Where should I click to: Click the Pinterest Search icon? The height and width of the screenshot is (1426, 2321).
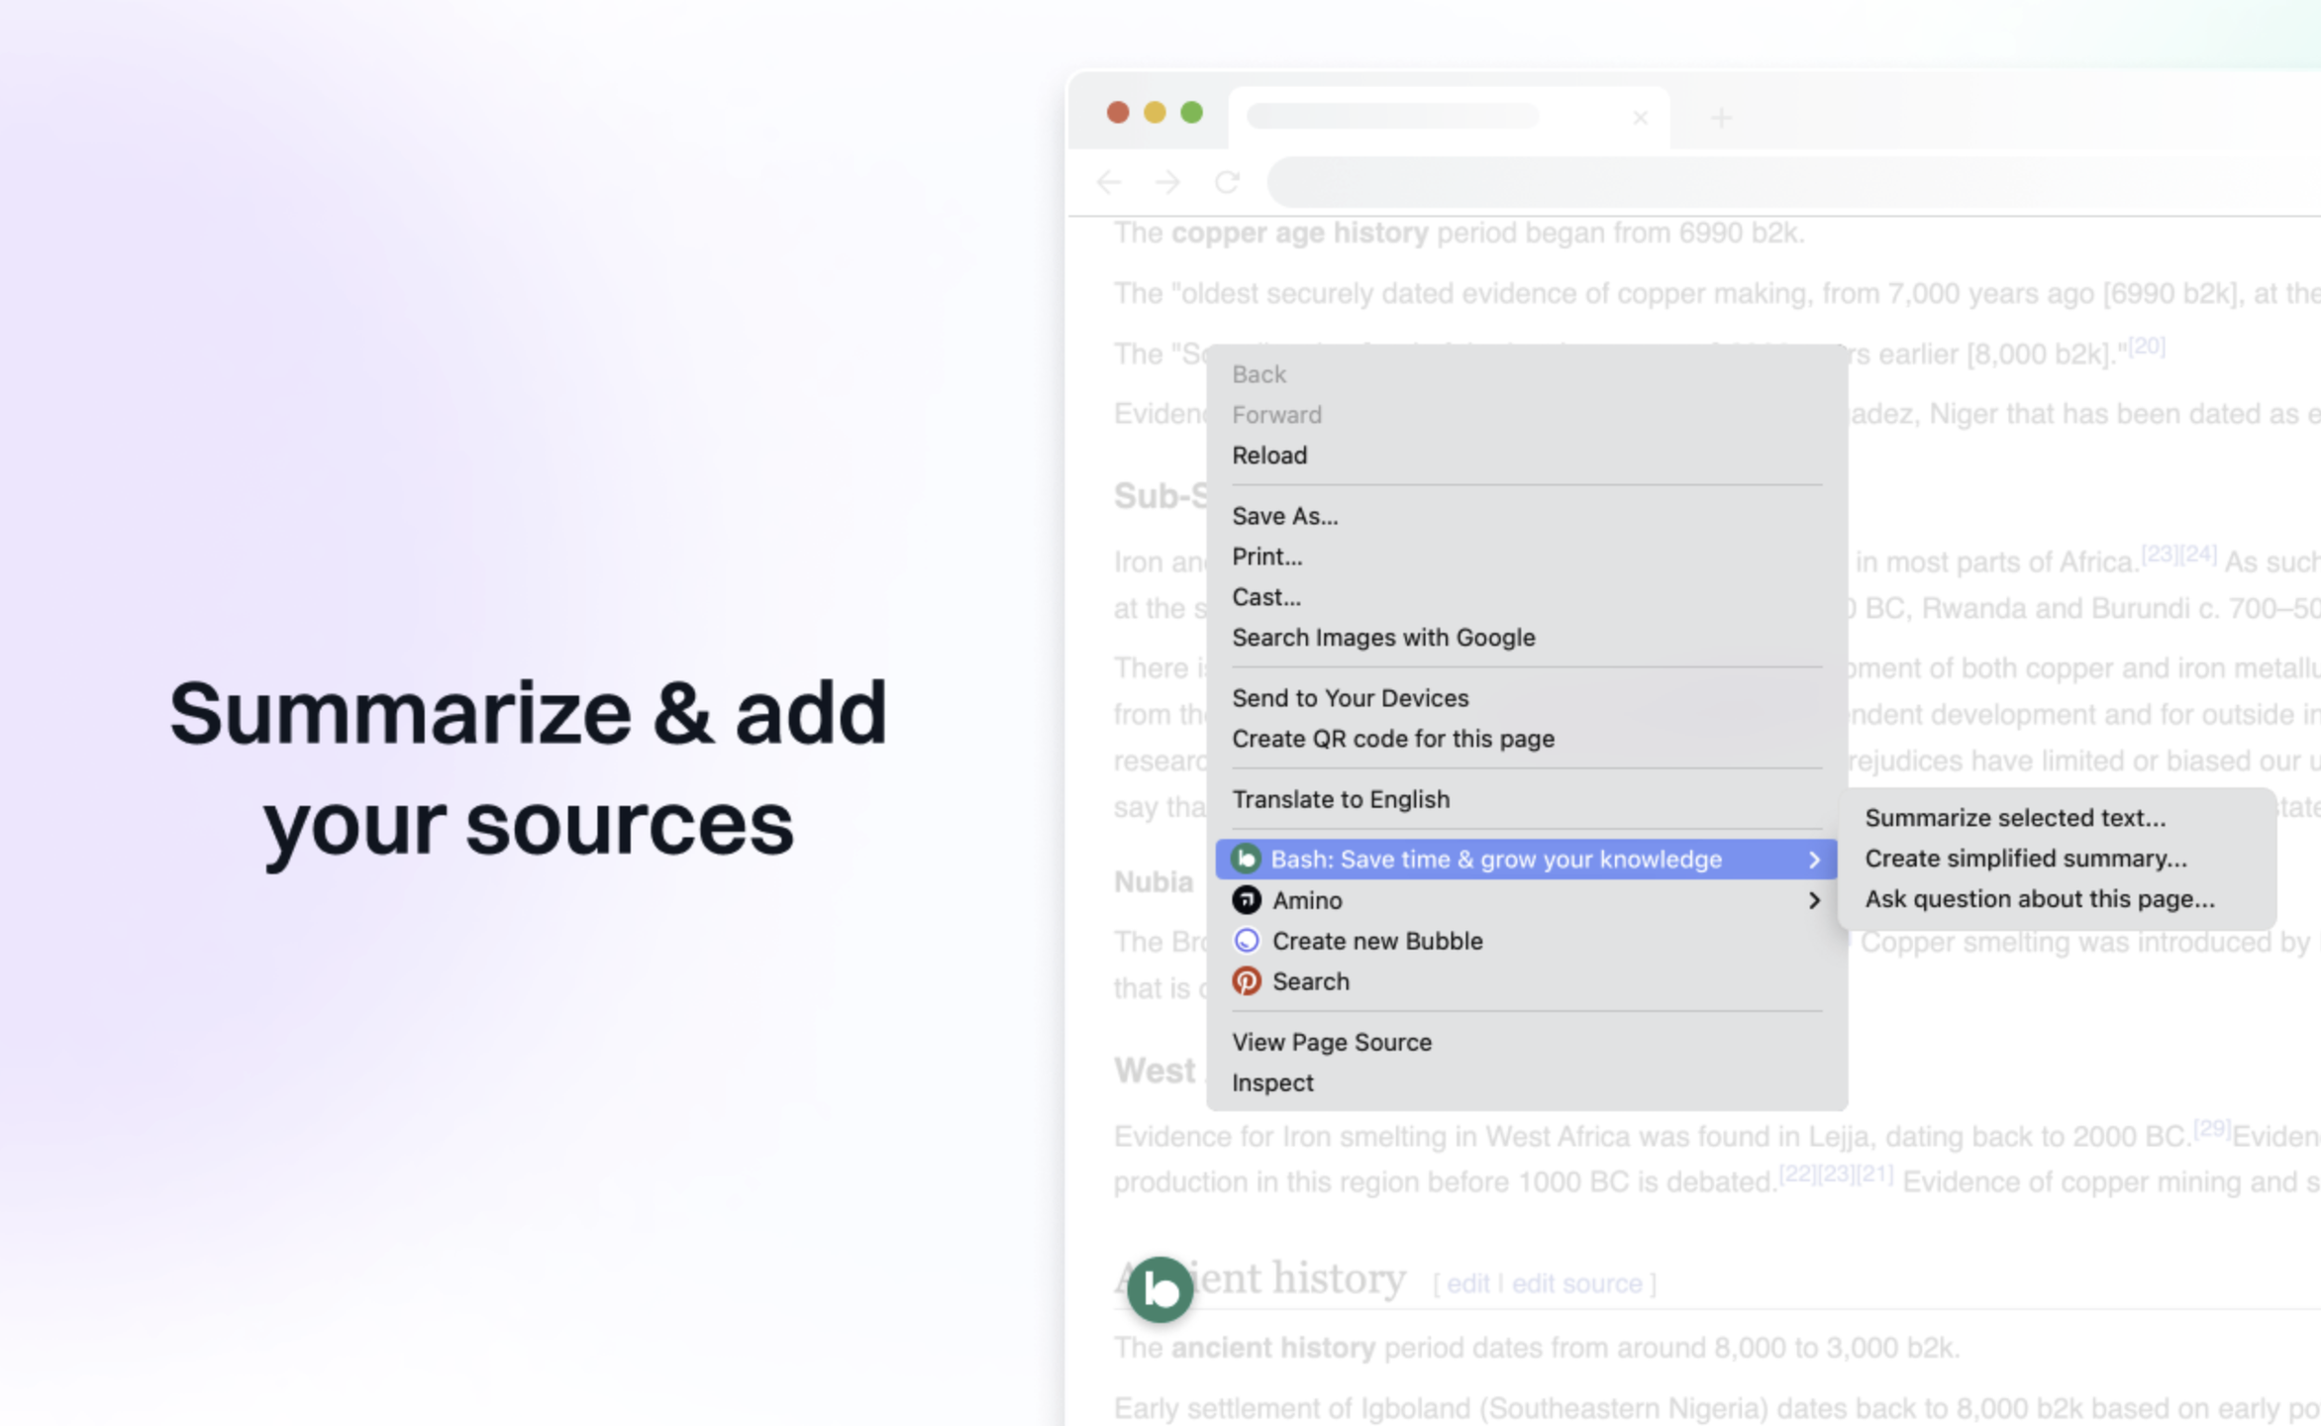[1246, 980]
